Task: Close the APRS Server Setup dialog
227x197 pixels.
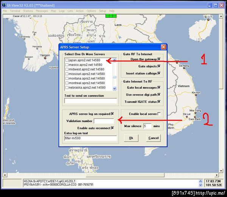Action: click(163, 47)
